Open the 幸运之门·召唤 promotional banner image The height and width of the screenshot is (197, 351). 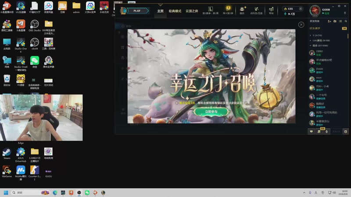click(x=211, y=76)
